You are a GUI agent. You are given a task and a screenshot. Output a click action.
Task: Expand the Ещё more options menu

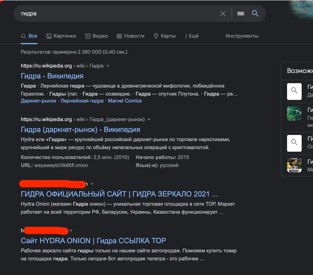point(192,36)
